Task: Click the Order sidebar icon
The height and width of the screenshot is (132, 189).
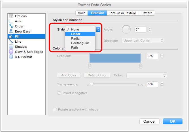Action: coord(11,26)
